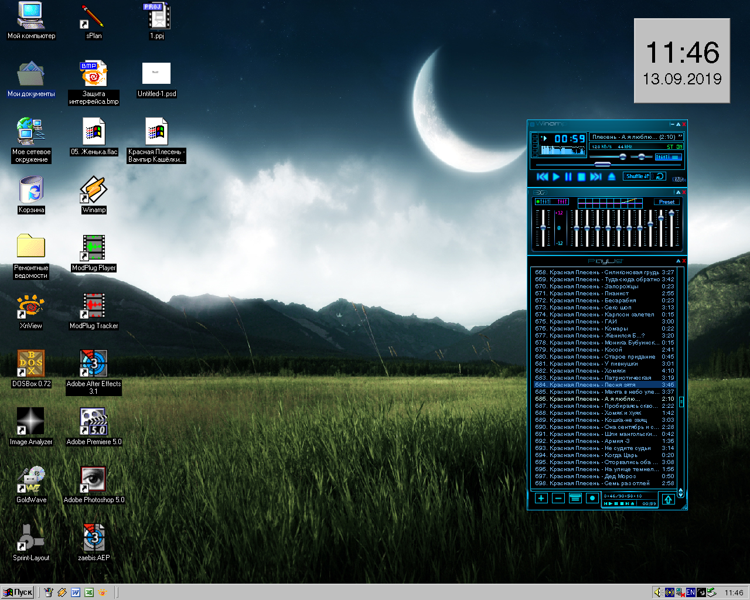Viewport: 750px width, 600px height.
Task: Click the Eject open file icon
Action: 611,176
